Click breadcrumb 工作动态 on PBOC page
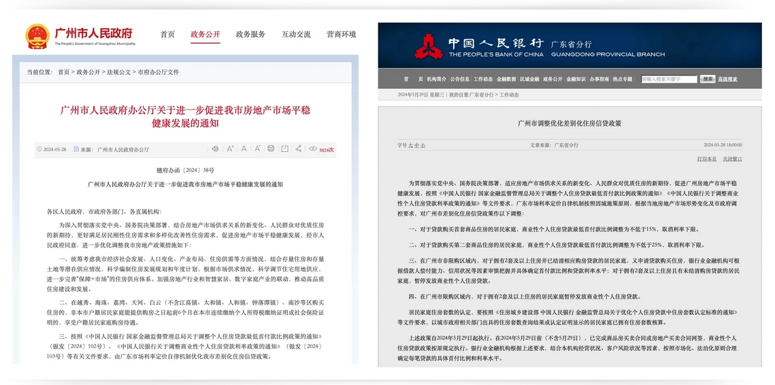The height and width of the screenshot is (385, 775). pyautogui.click(x=509, y=95)
